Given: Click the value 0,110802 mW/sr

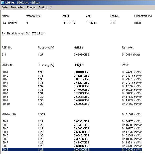Looking at the screenshot, I should point(132,139).
